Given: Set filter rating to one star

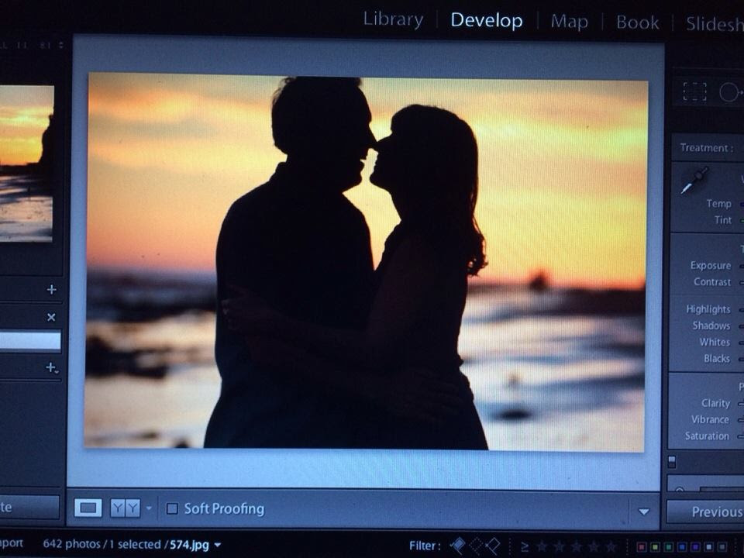Looking at the screenshot, I should (x=542, y=546).
